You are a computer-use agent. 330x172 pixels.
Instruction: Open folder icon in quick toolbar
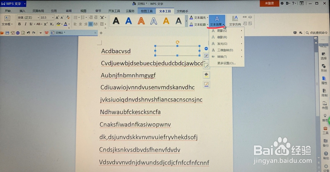coord(2,33)
